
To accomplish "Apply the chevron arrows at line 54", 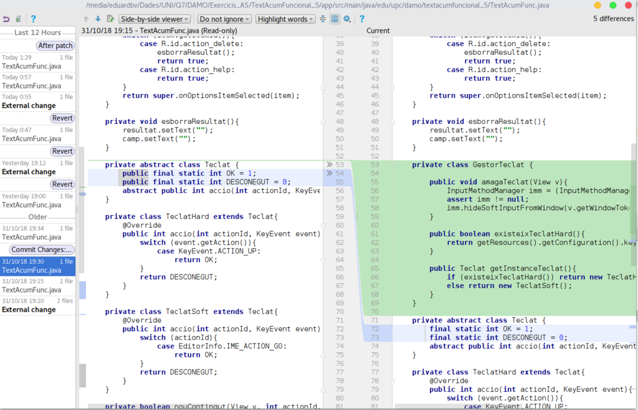I will (329, 173).
